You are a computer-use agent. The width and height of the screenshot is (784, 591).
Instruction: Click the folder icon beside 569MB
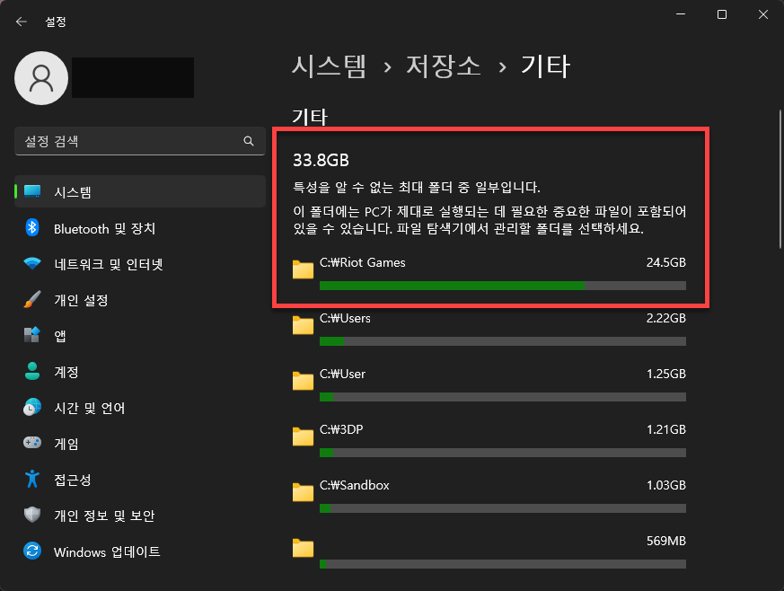303,548
